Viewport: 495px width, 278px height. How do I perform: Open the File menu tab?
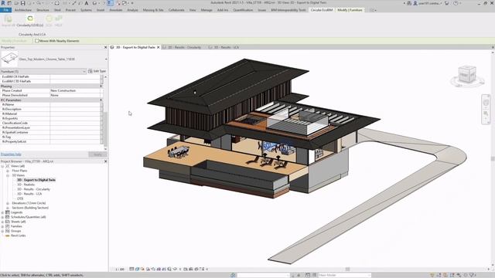click(x=5, y=10)
